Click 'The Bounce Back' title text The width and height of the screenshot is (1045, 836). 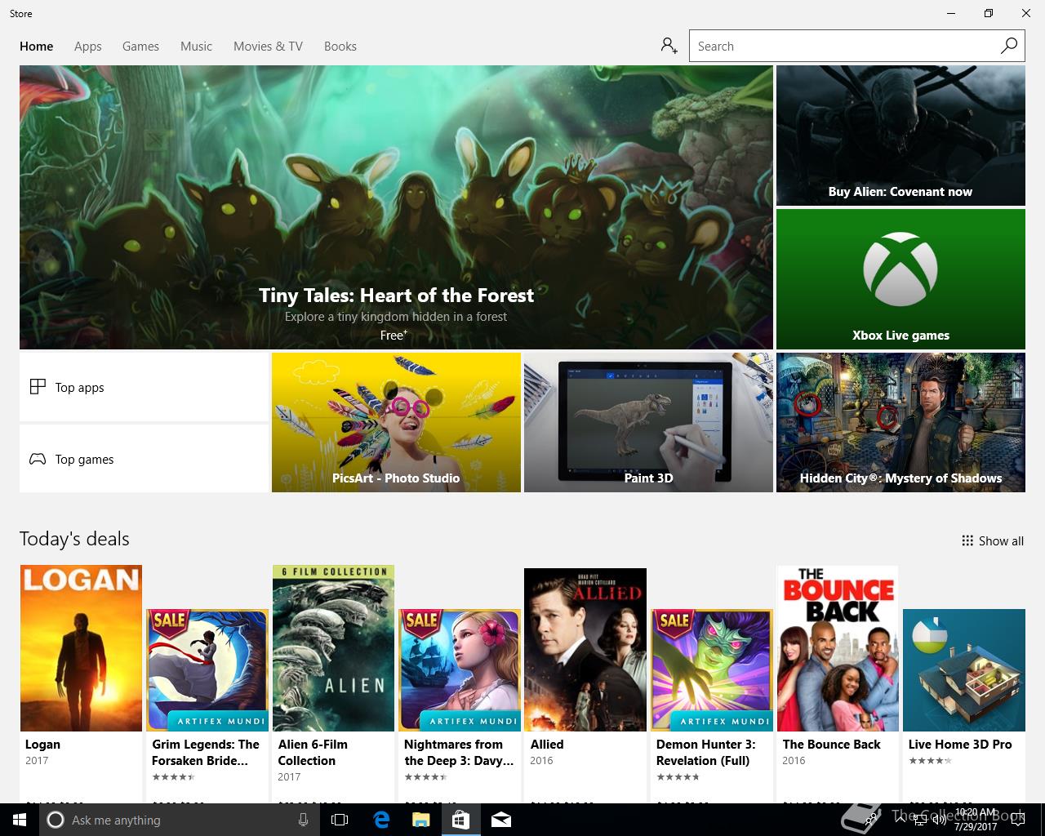[831, 745]
